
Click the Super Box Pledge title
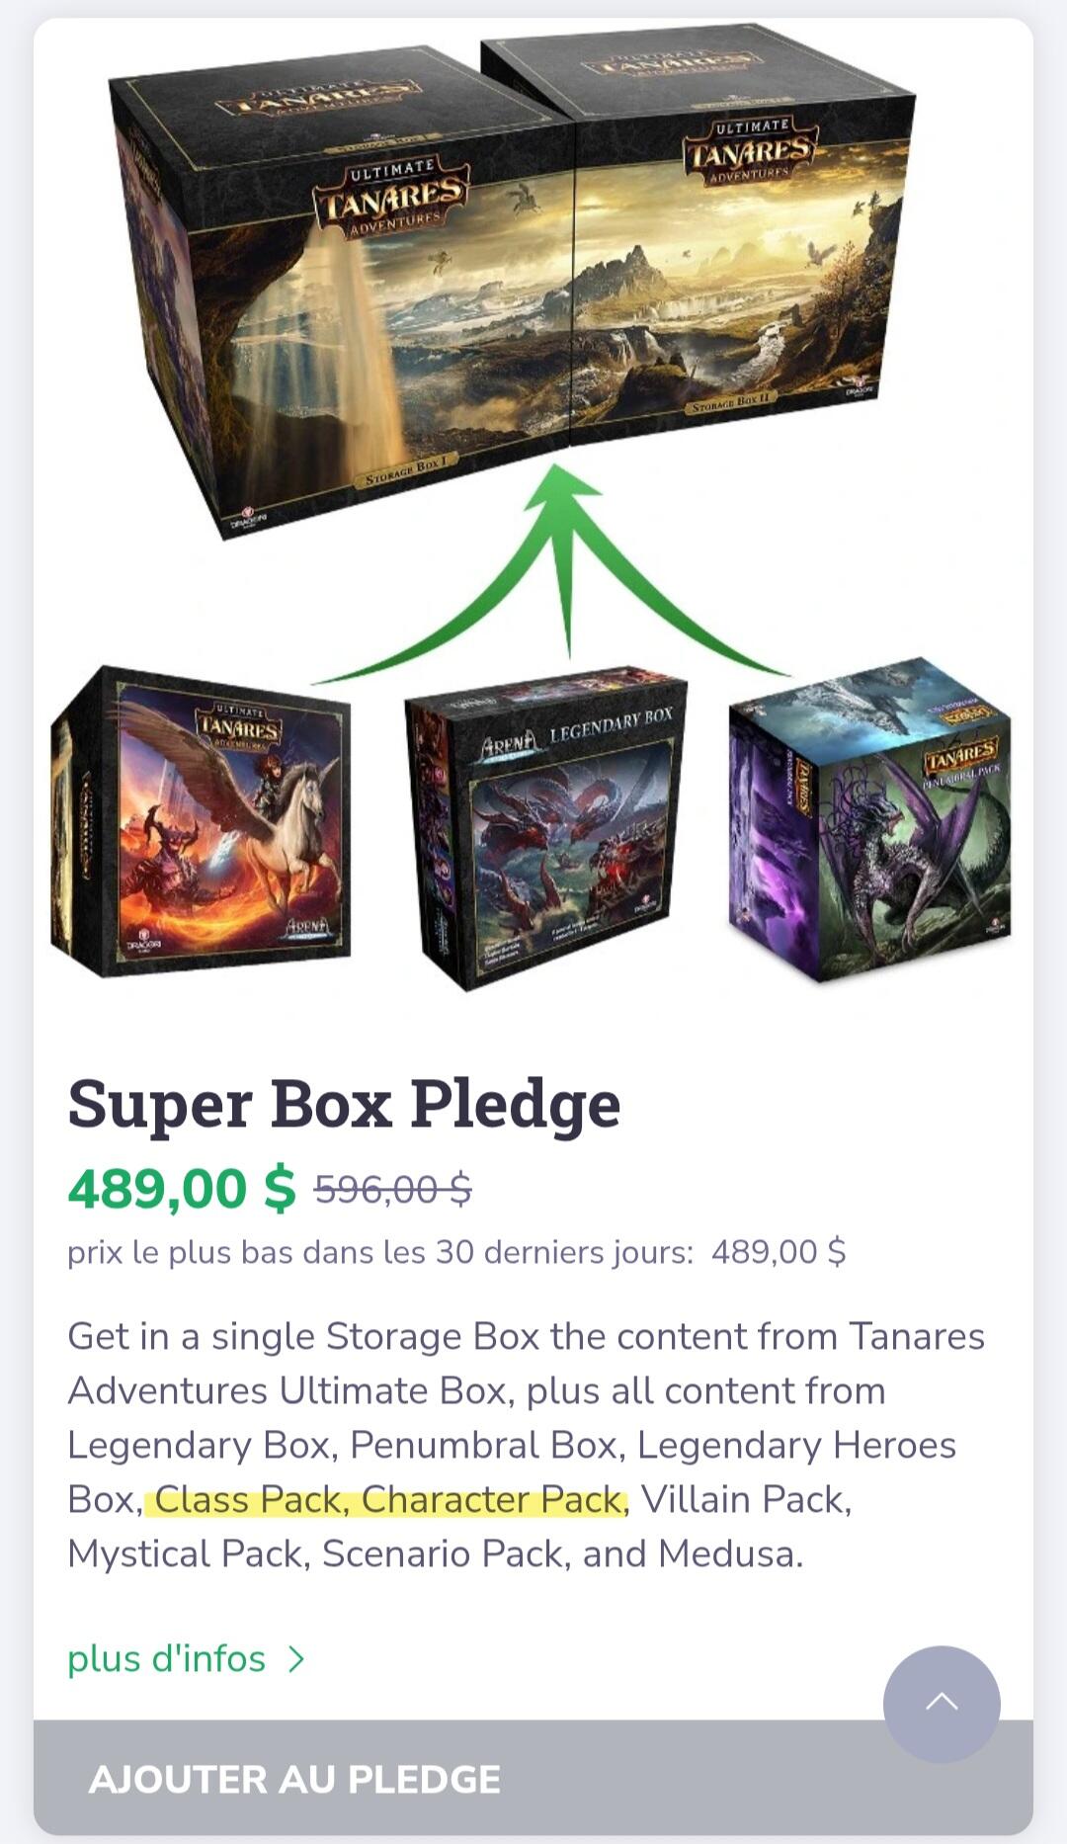coord(344,1103)
